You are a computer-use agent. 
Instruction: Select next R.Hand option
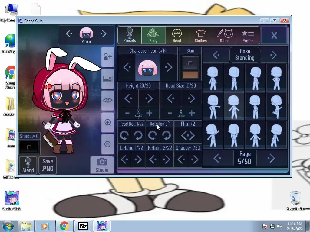tap(167, 159)
